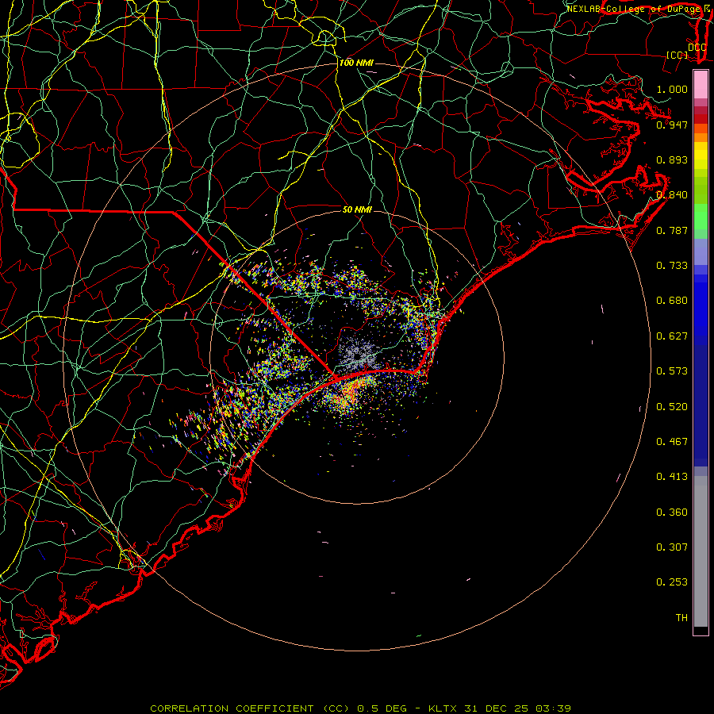Pick the gray segment of color bar
This screenshot has height=714, width=714.
[x=701, y=551]
